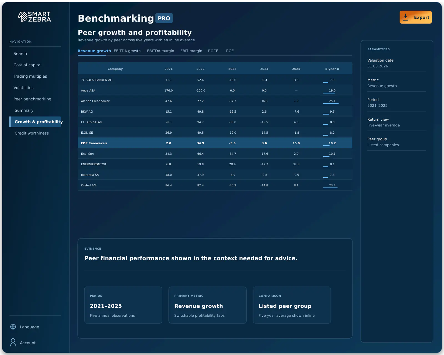This screenshot has height=355, width=444.
Task: Click the person icon beside Account
Action: 13,343
